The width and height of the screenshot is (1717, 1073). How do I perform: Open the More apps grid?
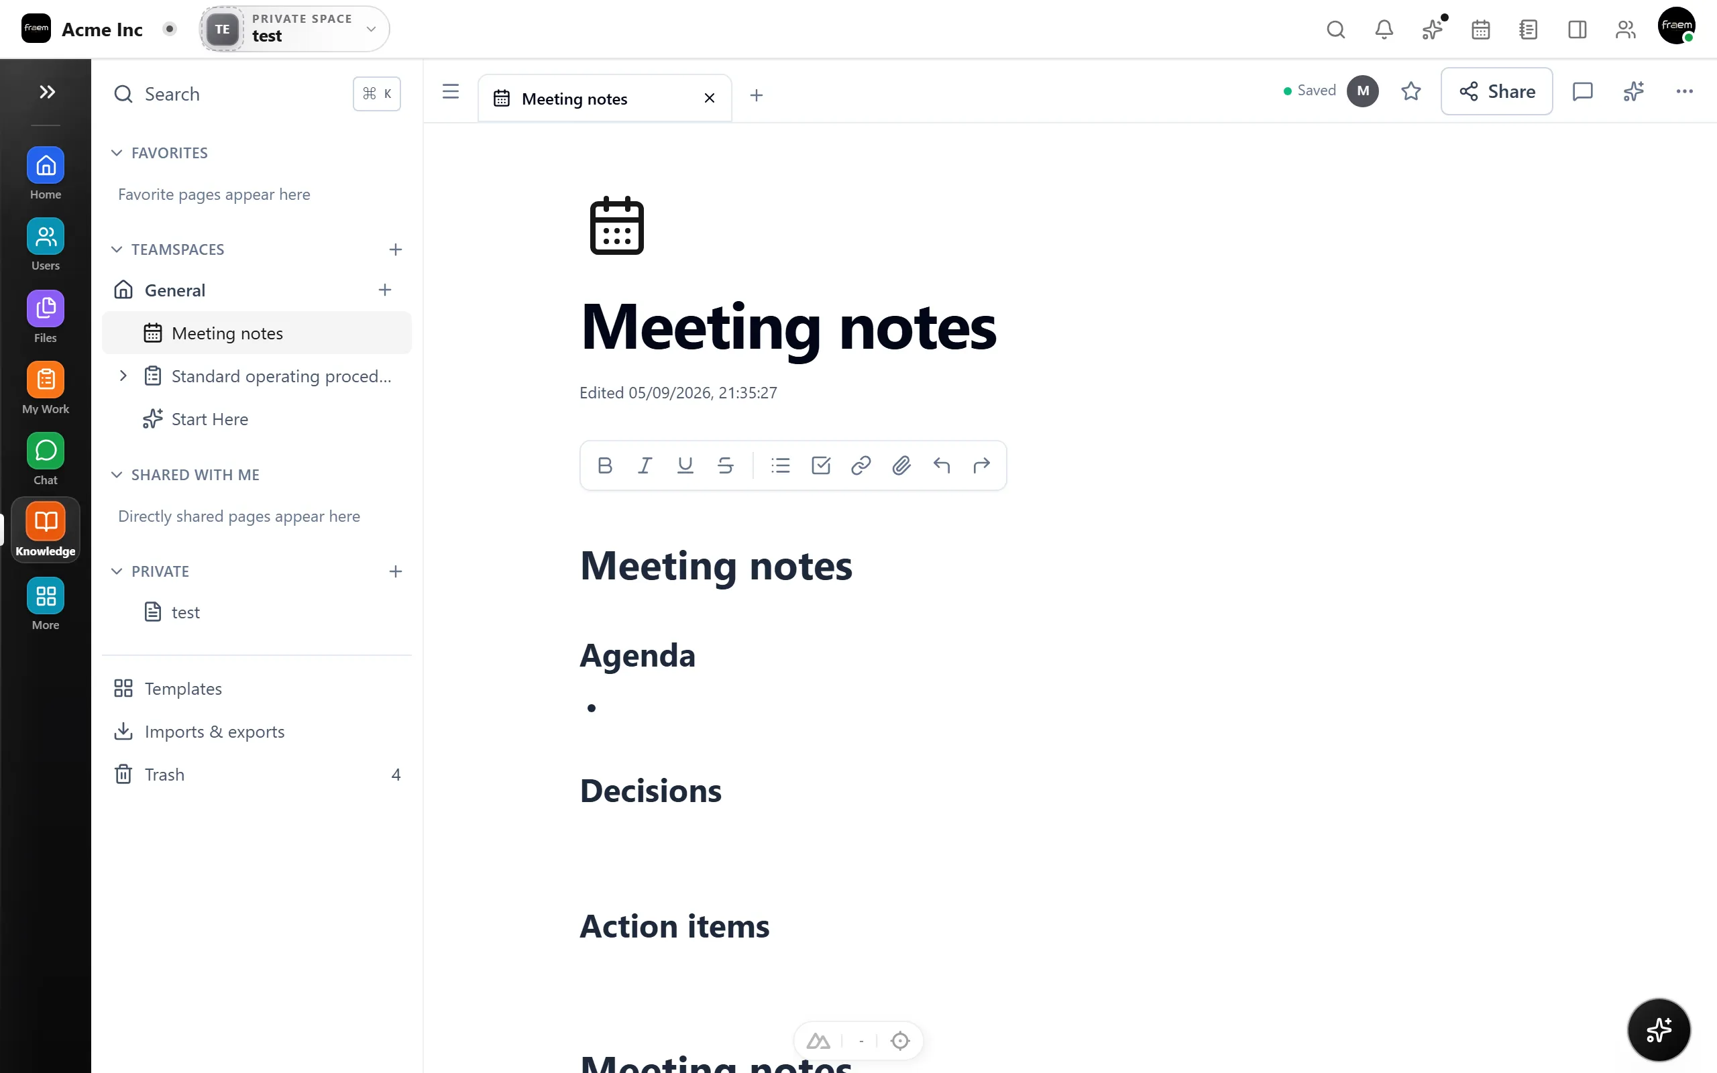(46, 603)
